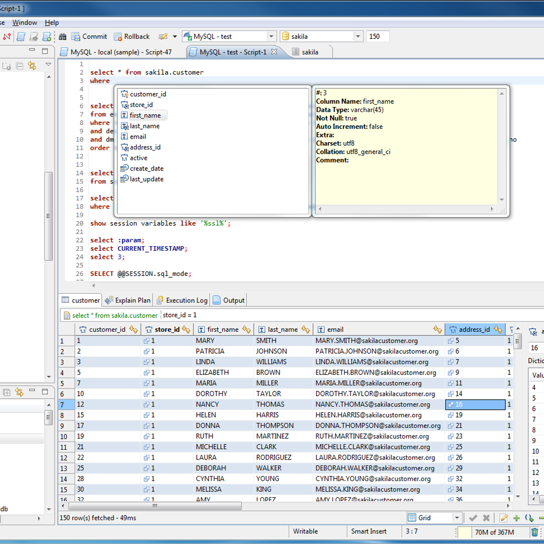Click the Collapse All icon in navigator panel
544x544 pixels.
19,66
